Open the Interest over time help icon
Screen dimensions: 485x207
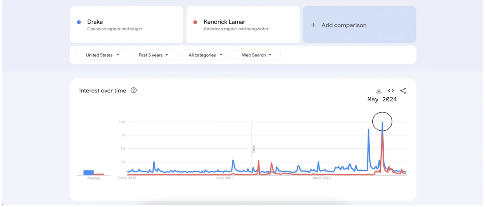tap(134, 90)
